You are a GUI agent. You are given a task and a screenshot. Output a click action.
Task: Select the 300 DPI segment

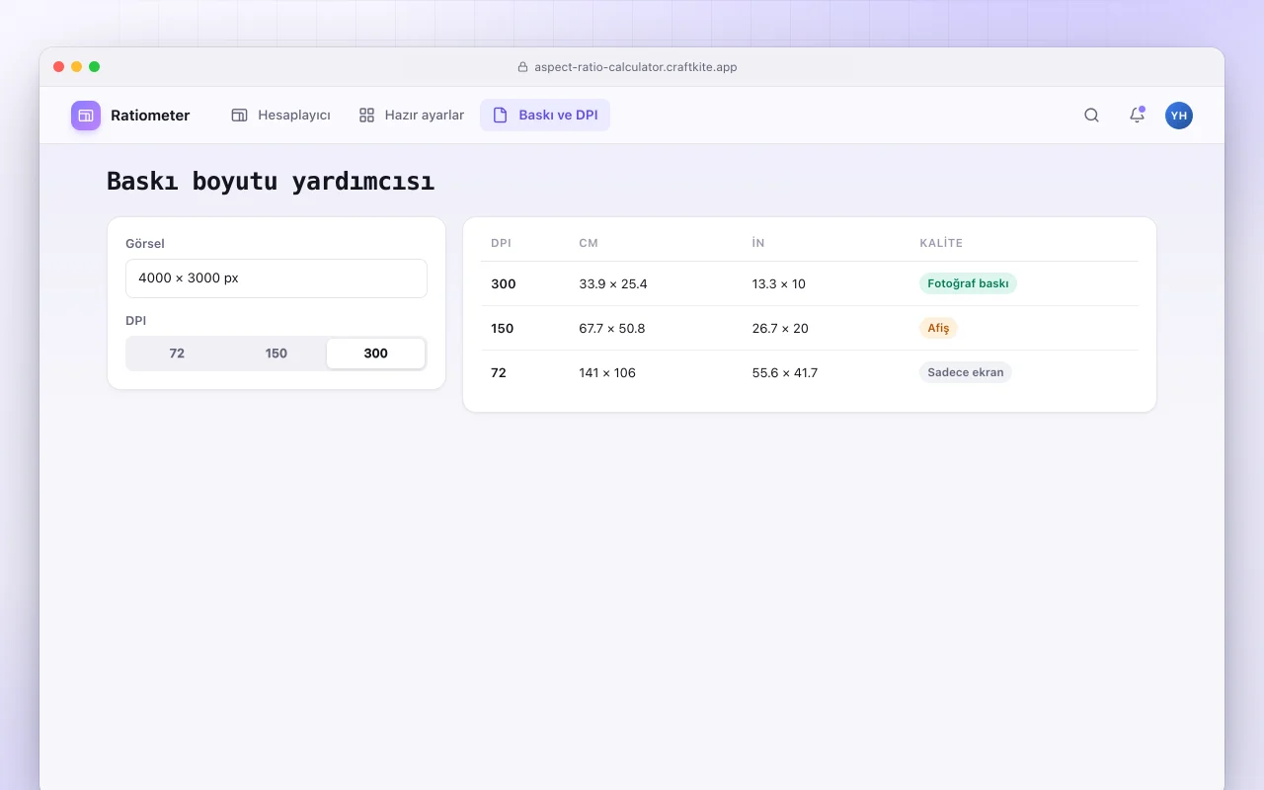(376, 354)
